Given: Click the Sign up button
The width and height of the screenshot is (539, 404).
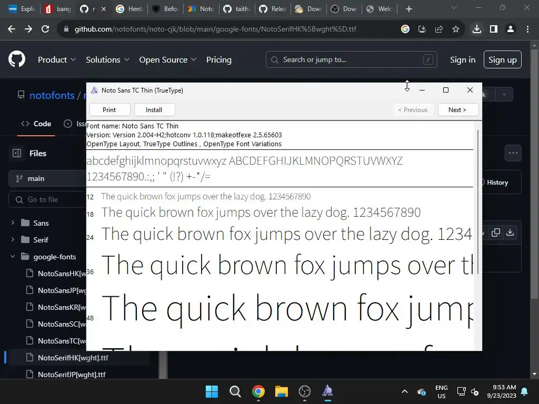Looking at the screenshot, I should point(502,60).
